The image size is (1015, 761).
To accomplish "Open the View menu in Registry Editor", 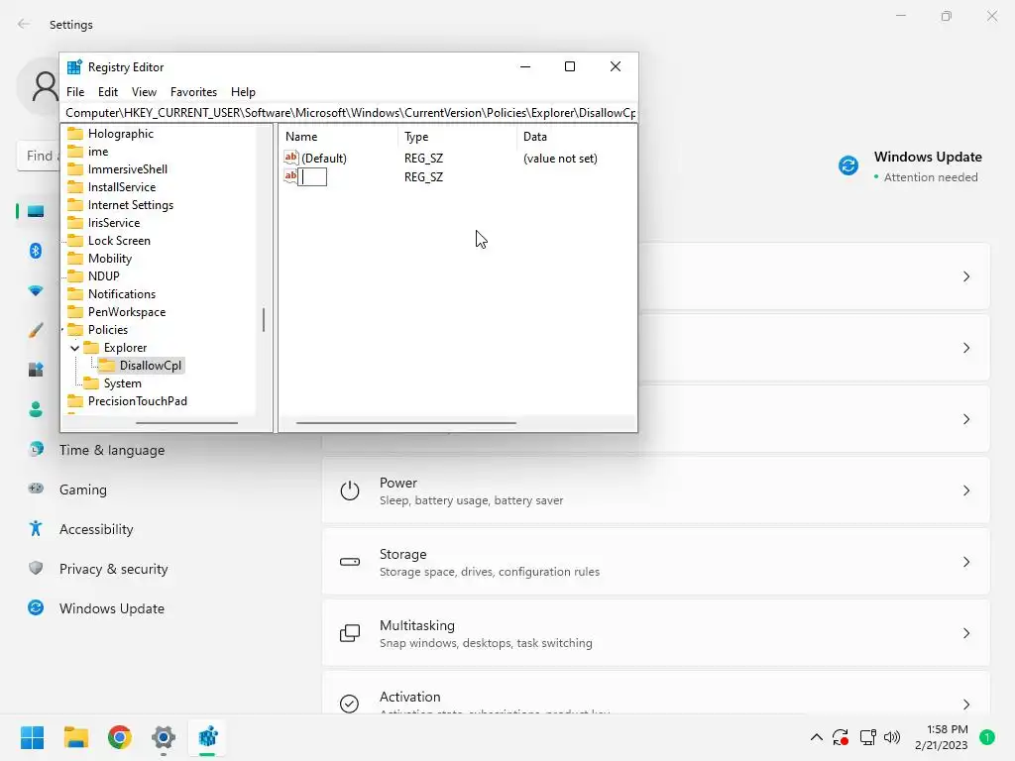I will pyautogui.click(x=144, y=92).
